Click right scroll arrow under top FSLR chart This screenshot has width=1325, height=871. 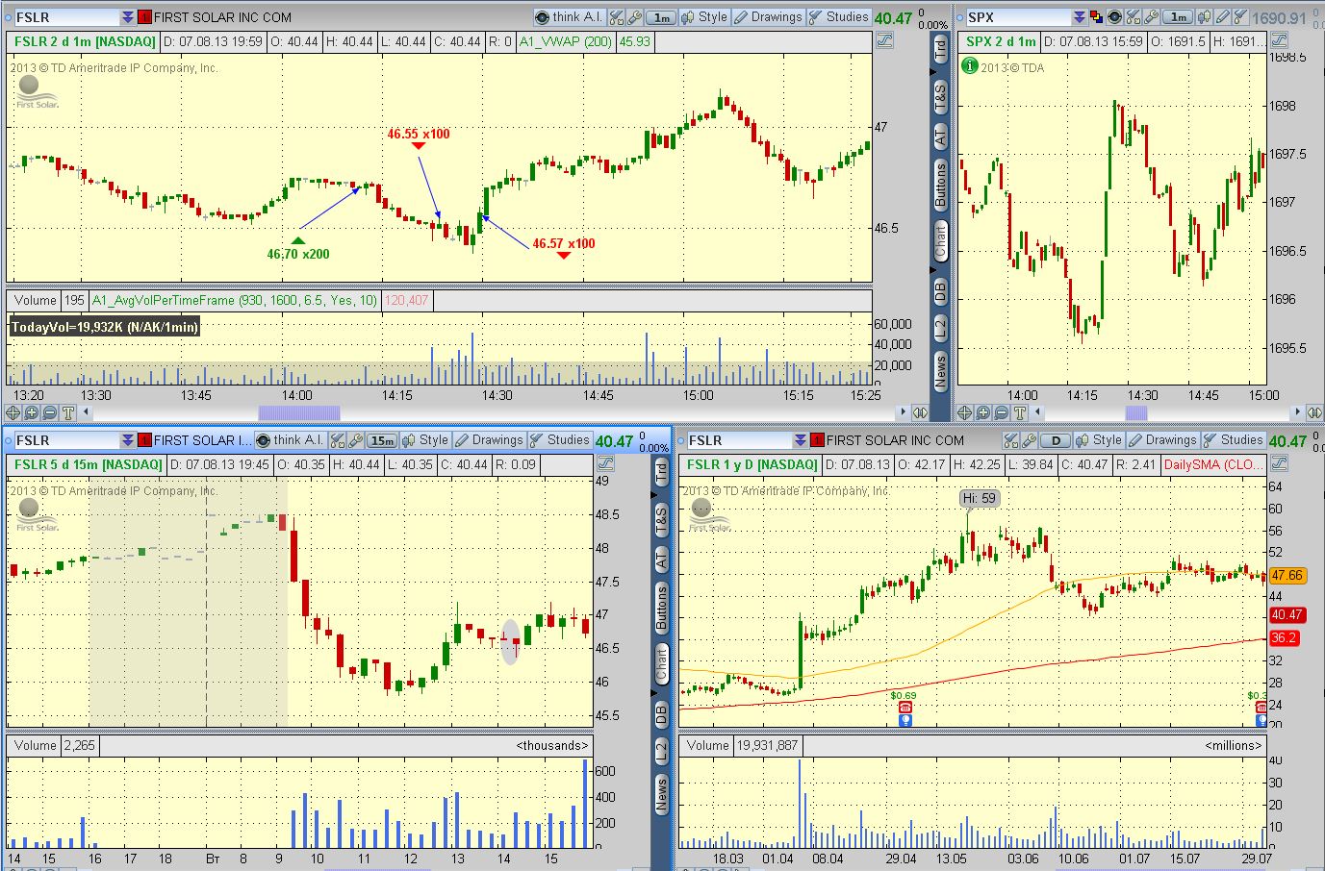point(903,412)
